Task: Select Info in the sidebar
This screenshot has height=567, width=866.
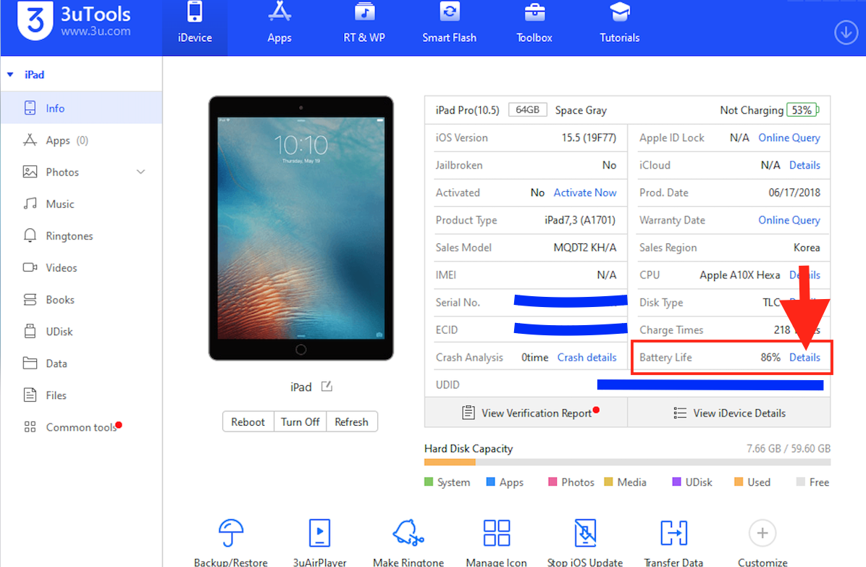Action: pos(81,108)
